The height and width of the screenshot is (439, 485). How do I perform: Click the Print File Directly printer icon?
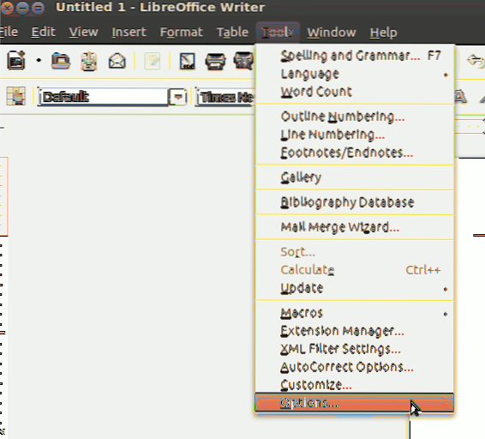(x=215, y=61)
